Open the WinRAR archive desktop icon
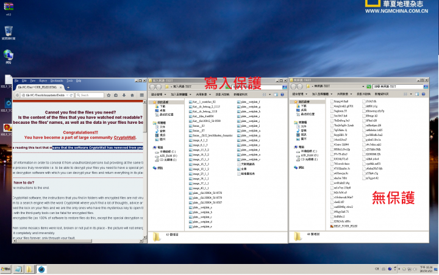Screen dimensions: 439x275 pos(9,9)
